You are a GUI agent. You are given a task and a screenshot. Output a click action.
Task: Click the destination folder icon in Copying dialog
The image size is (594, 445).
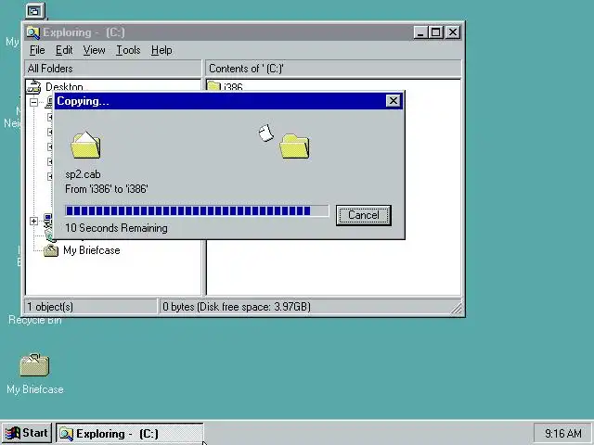point(294,146)
